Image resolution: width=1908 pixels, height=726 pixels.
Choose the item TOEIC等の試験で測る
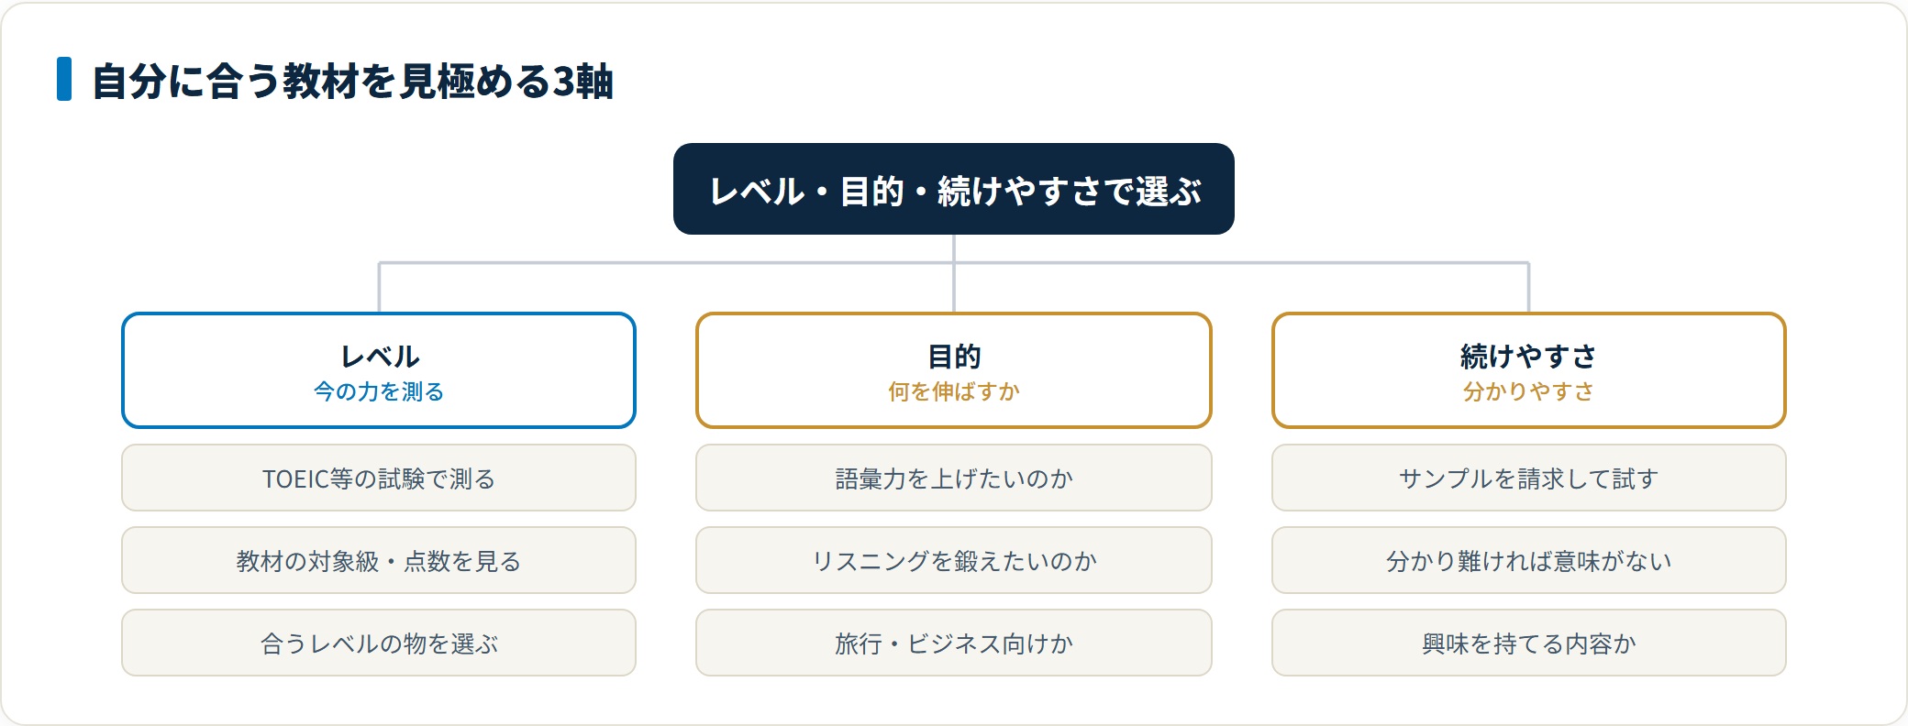[379, 478]
